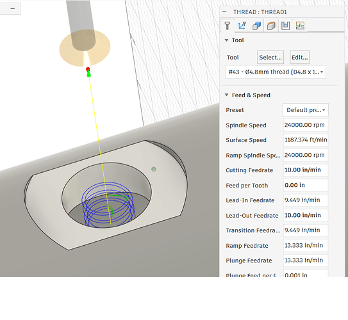Click the 'Cutting Feedrate' label
348x320 pixels.
click(x=249, y=170)
